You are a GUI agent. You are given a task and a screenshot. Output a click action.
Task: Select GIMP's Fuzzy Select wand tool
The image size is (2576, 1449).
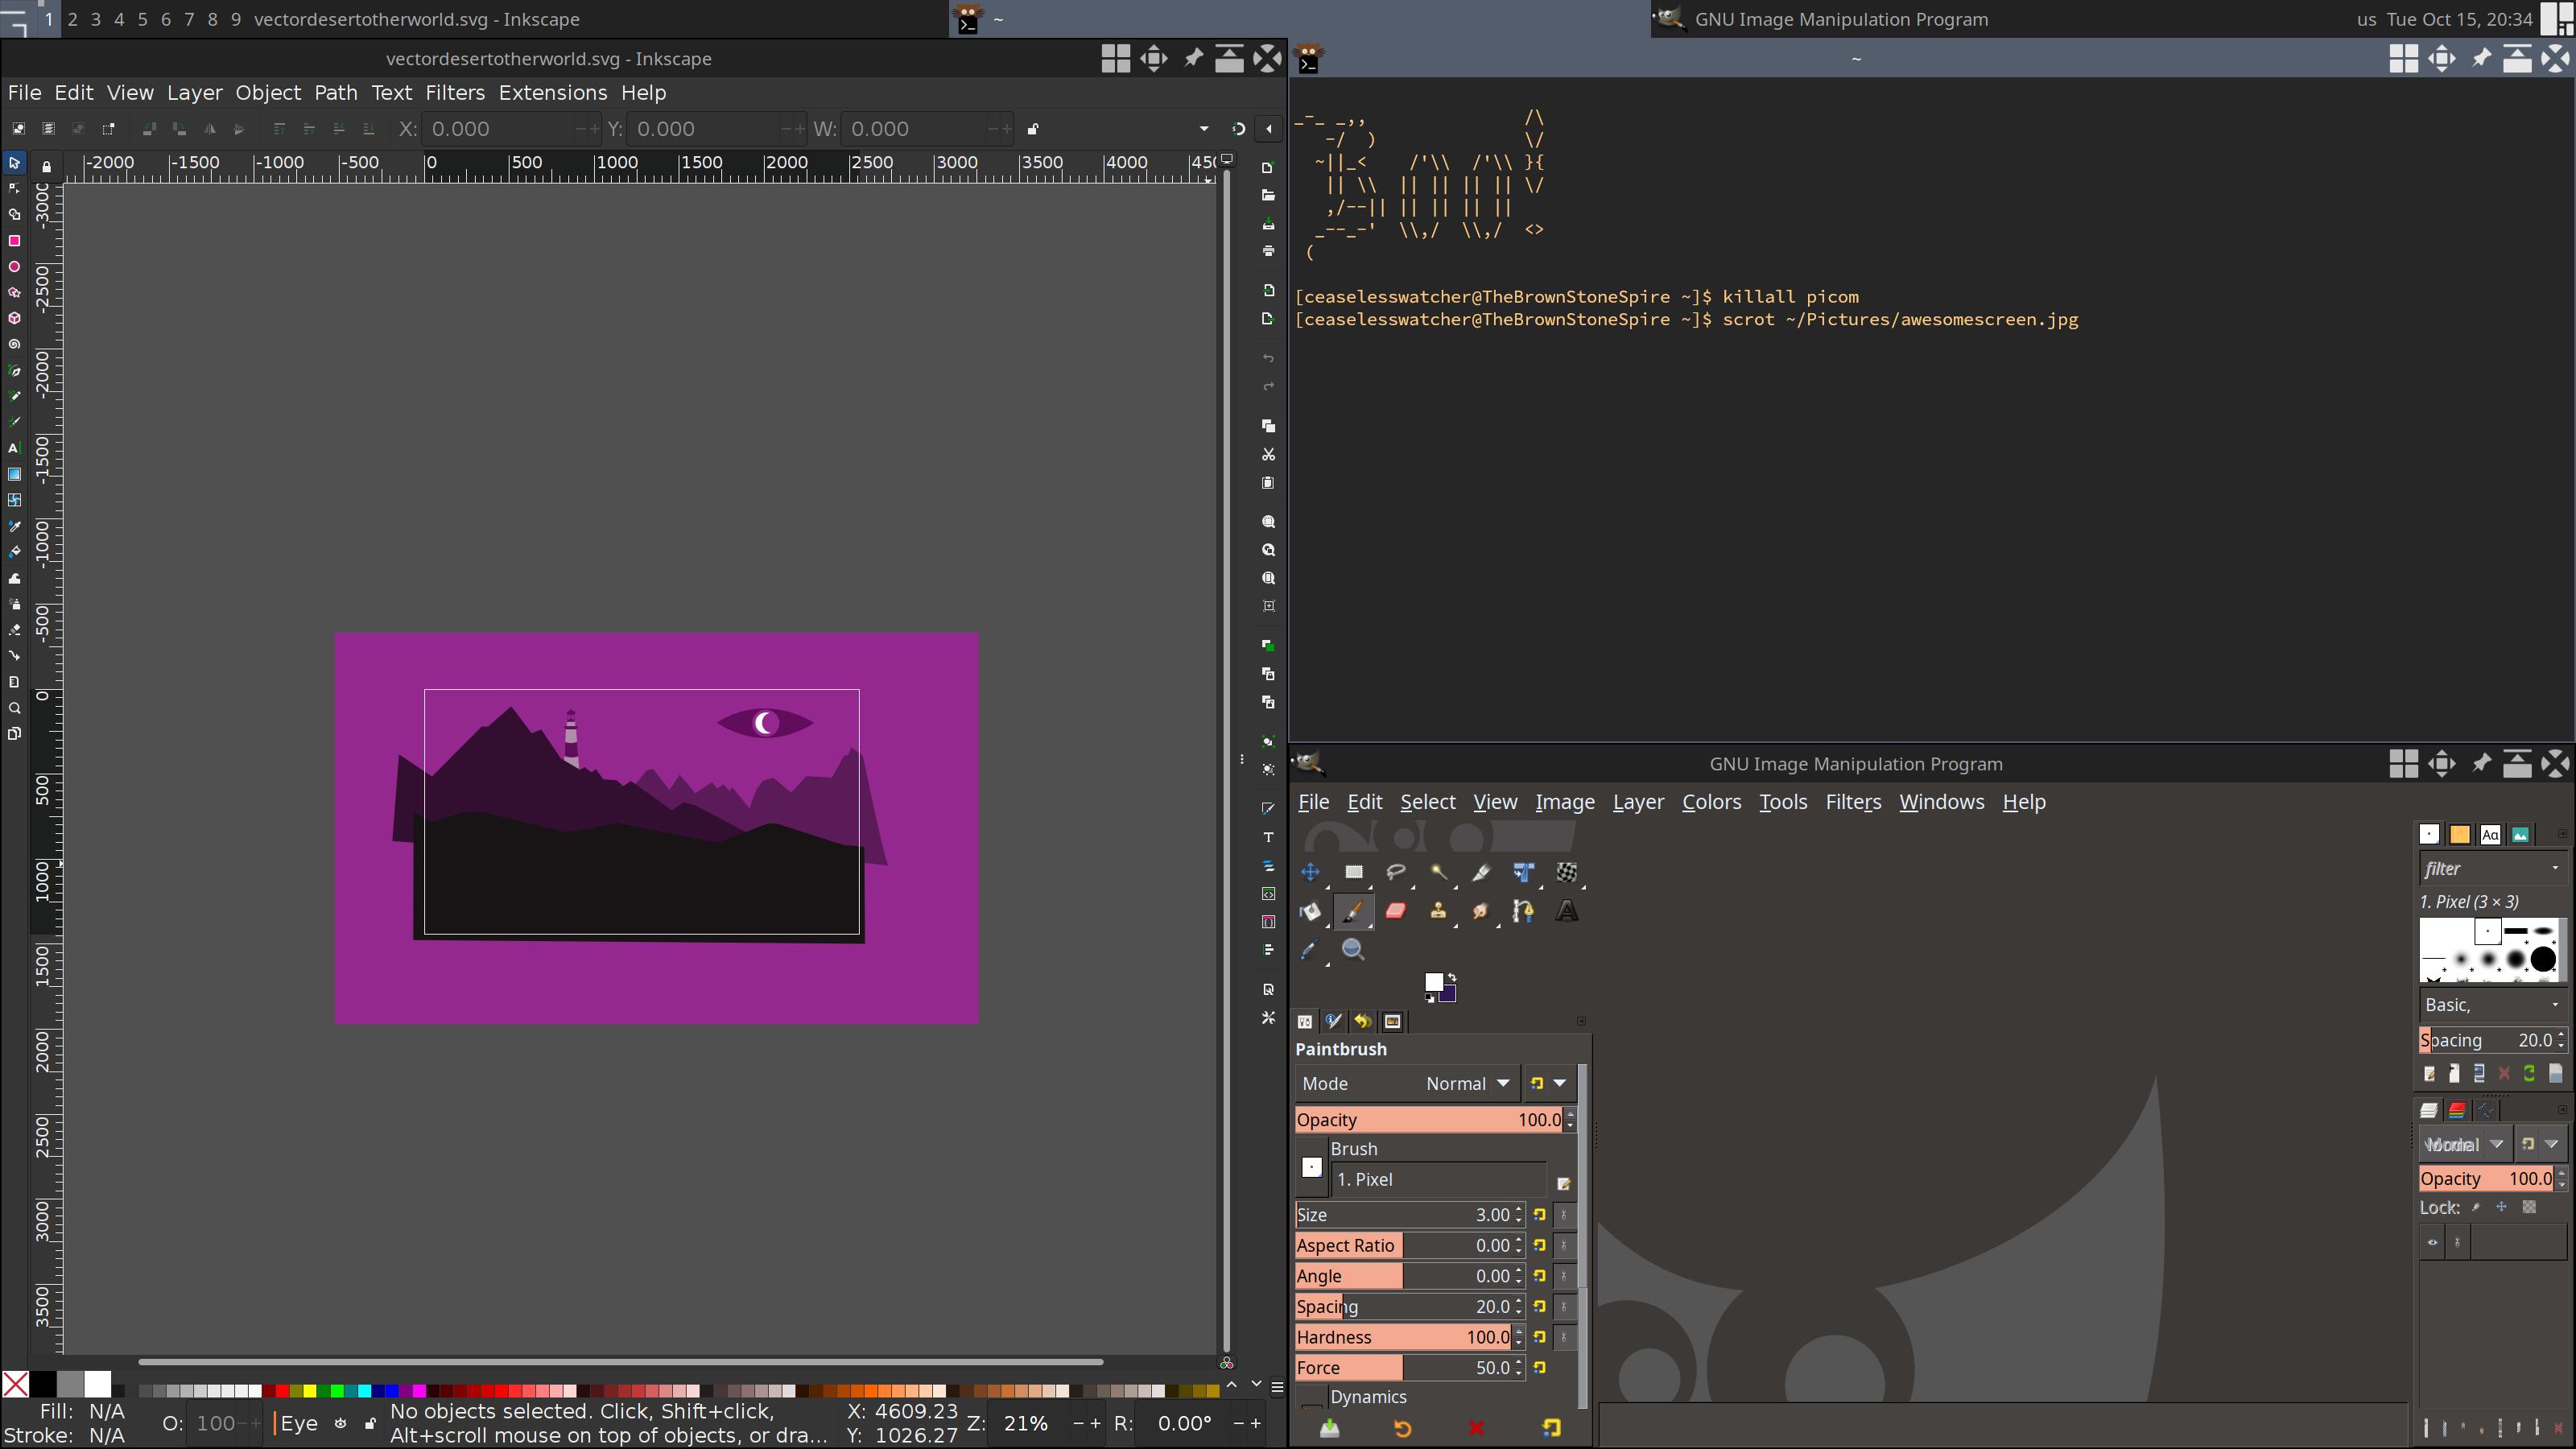click(1439, 872)
